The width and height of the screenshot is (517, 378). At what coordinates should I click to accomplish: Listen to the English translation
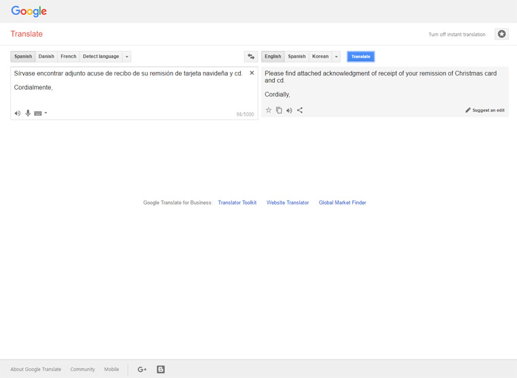click(x=289, y=110)
